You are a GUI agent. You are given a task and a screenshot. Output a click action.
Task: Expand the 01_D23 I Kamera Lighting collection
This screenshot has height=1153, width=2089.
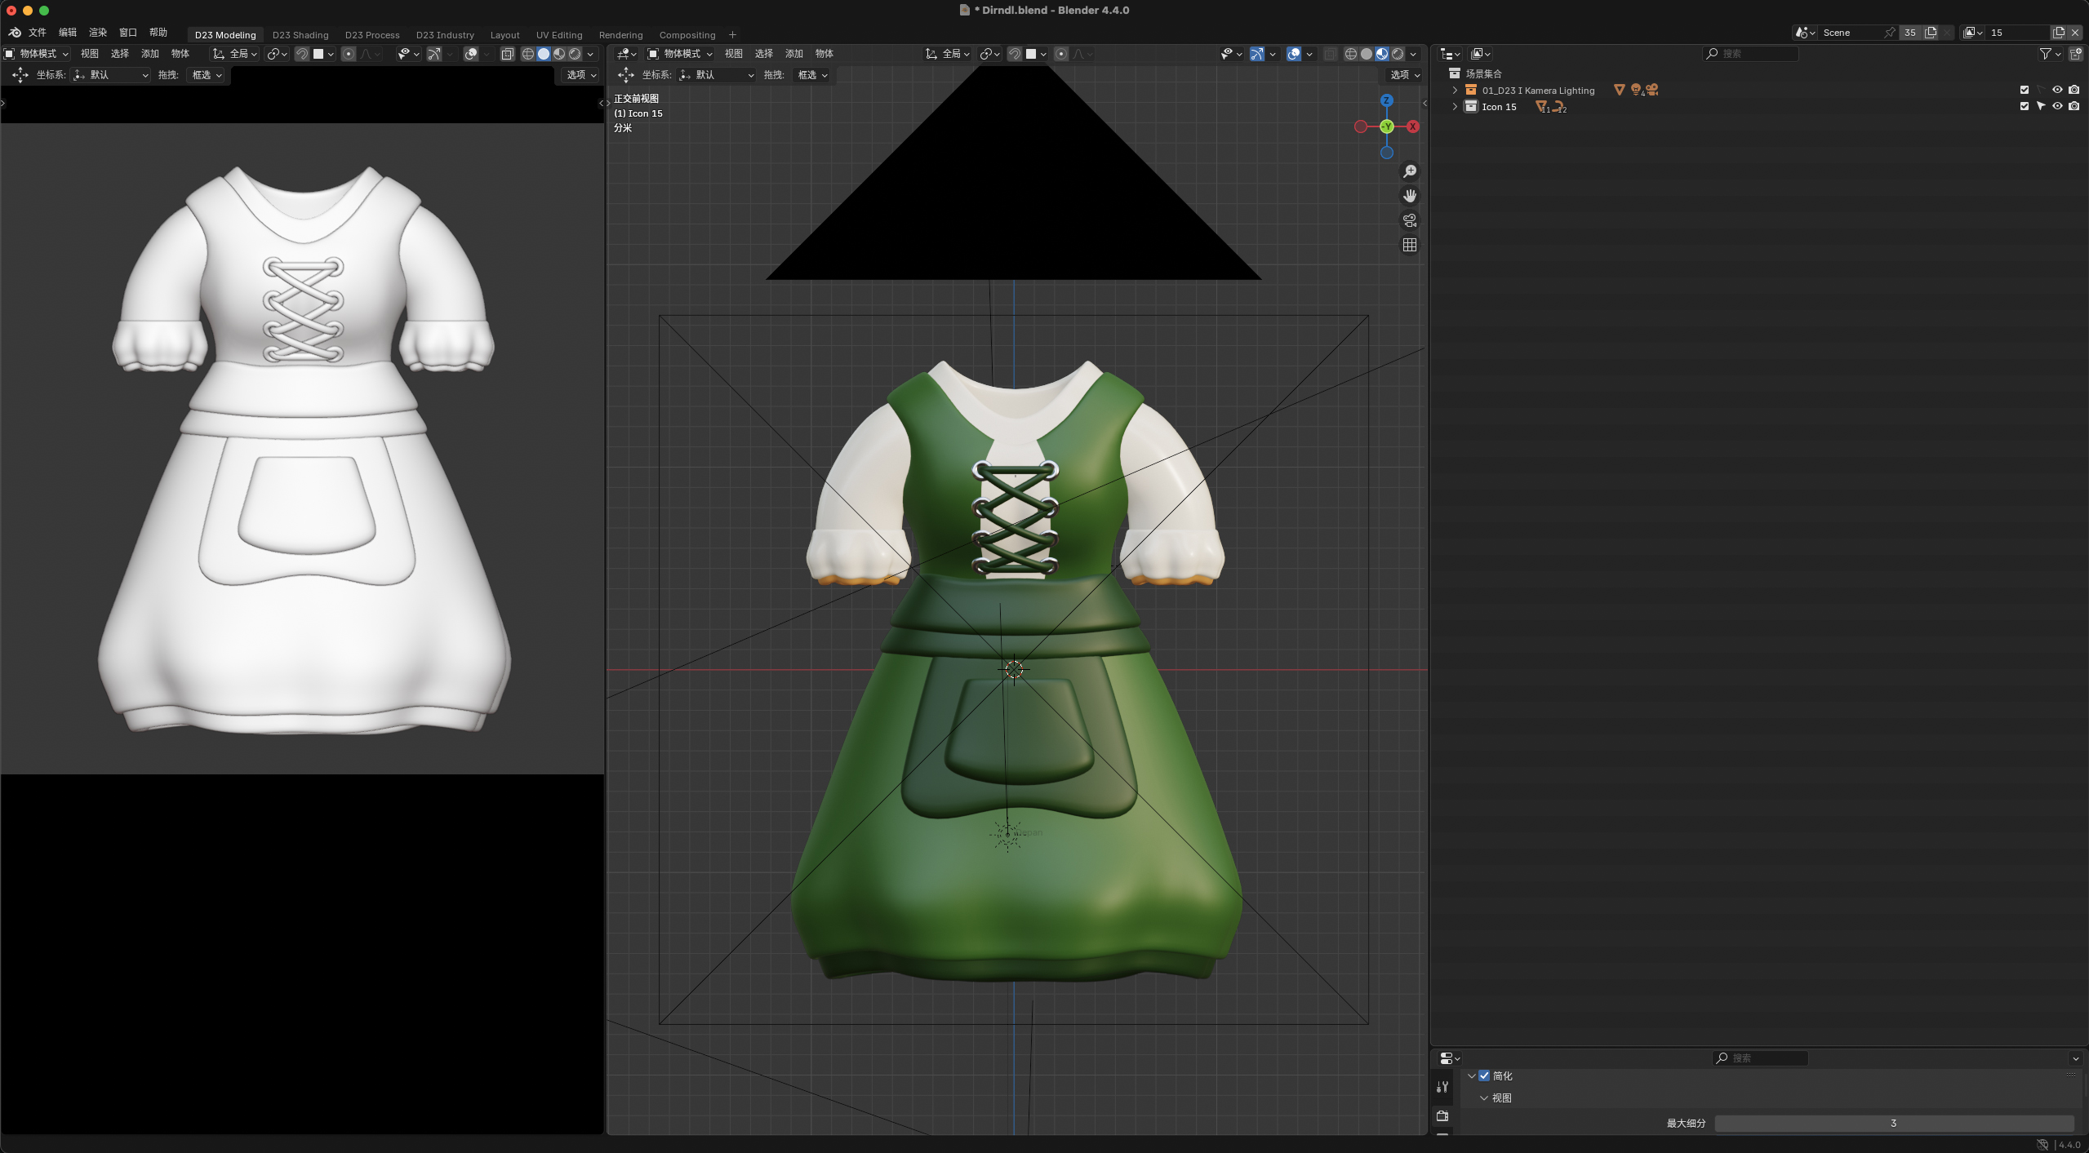pos(1454,90)
